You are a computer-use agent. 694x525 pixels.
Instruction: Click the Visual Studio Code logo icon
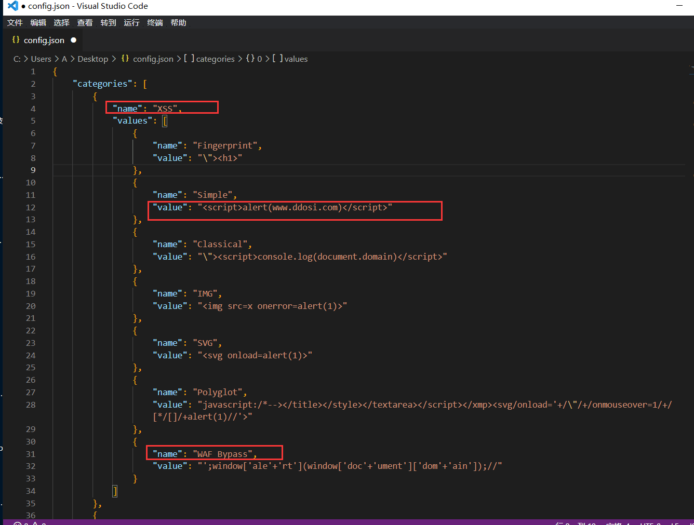[x=13, y=6]
